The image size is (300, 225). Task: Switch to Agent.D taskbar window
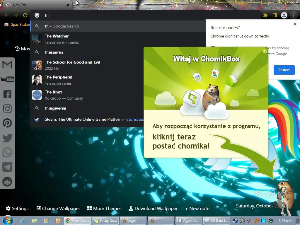tap(188, 221)
